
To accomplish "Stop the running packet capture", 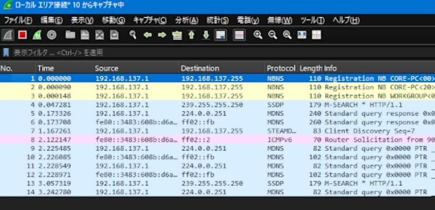I will (23, 35).
